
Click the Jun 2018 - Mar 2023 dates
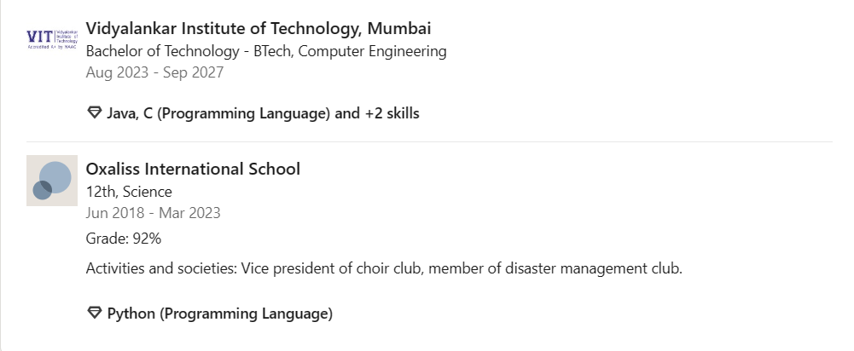tap(153, 213)
